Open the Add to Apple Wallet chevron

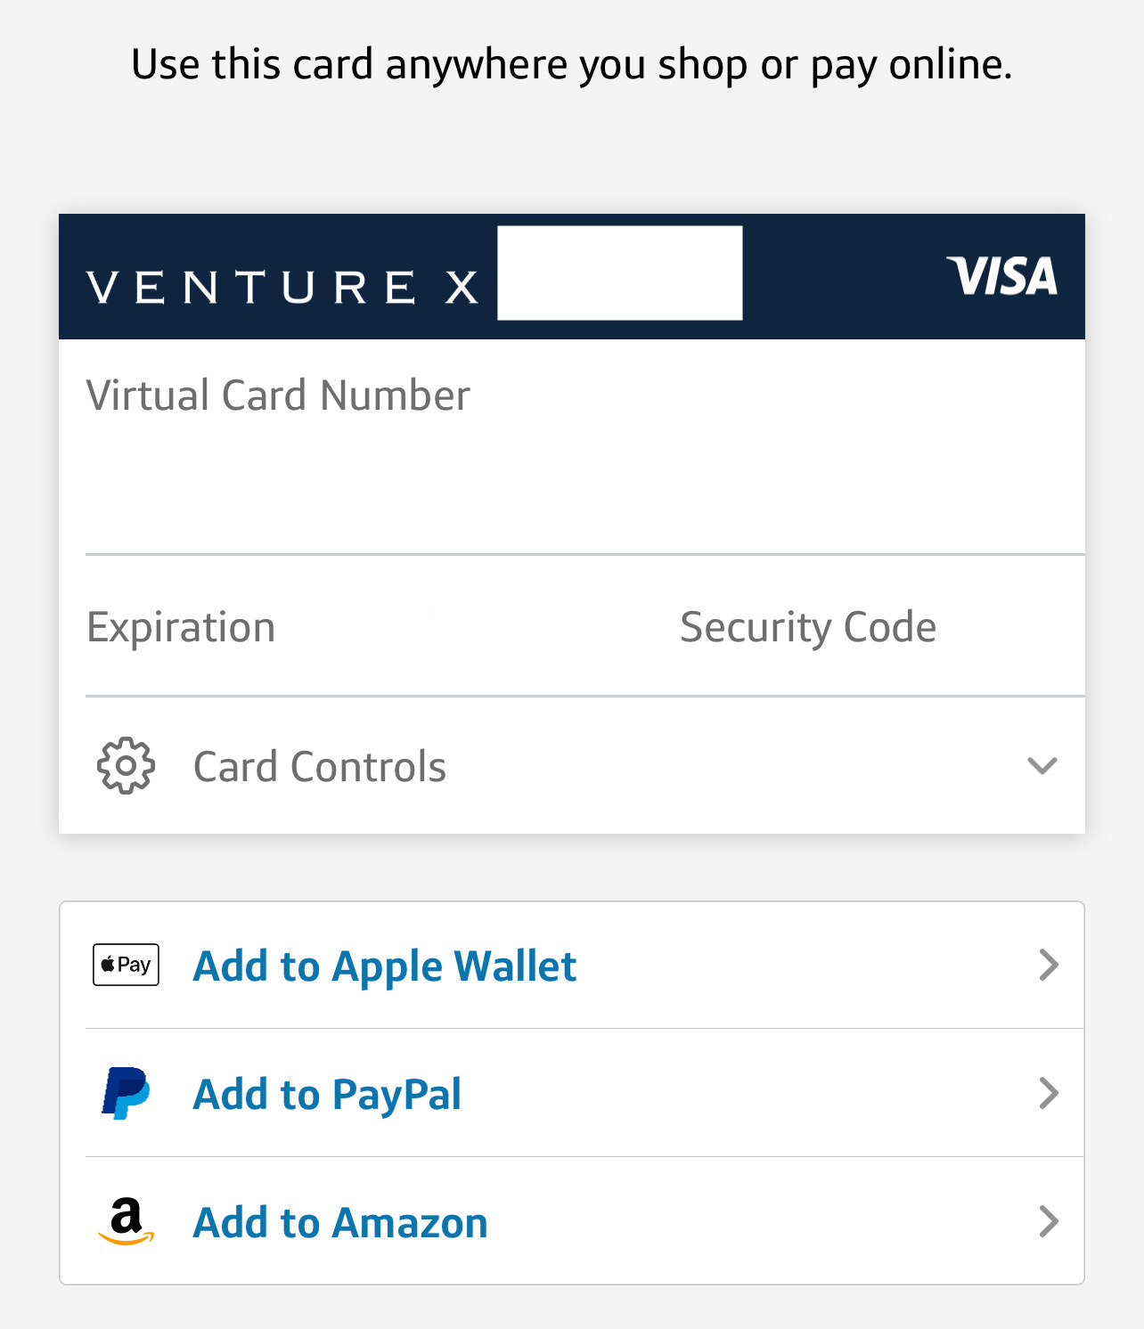click(x=1049, y=966)
